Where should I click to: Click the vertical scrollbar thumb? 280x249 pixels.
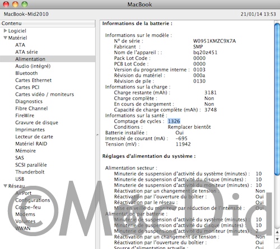277,99
